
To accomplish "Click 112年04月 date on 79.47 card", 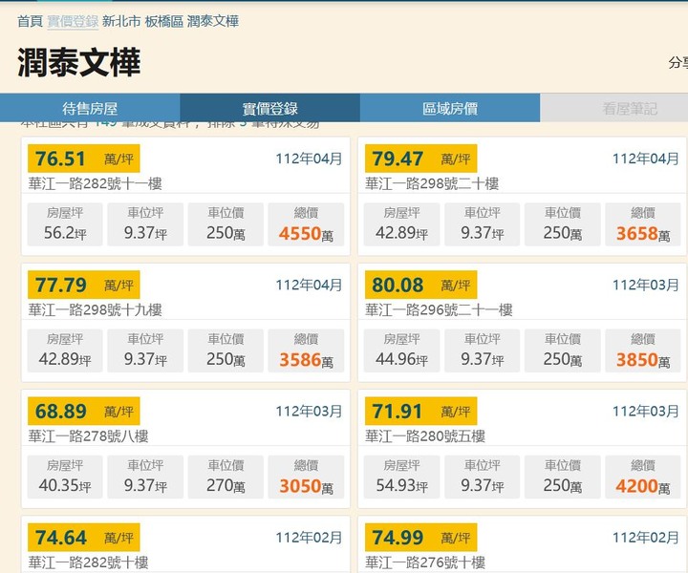I will (646, 159).
